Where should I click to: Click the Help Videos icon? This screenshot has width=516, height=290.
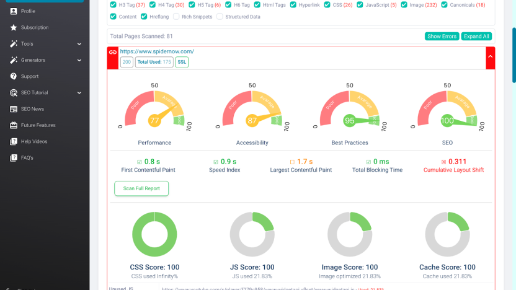14,142
